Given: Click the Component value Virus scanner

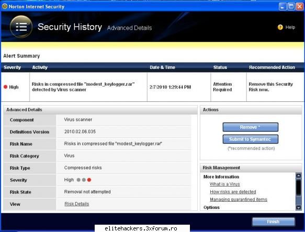Looking at the screenshot, I should [x=78, y=120].
